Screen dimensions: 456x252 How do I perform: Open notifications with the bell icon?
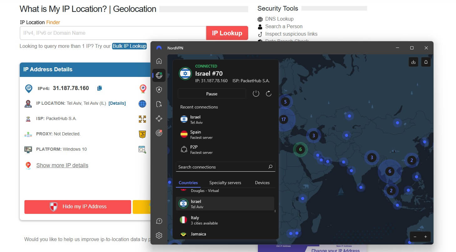pyautogui.click(x=426, y=62)
